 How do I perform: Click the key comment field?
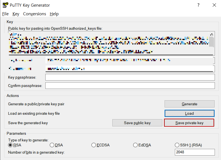[x=130, y=69]
